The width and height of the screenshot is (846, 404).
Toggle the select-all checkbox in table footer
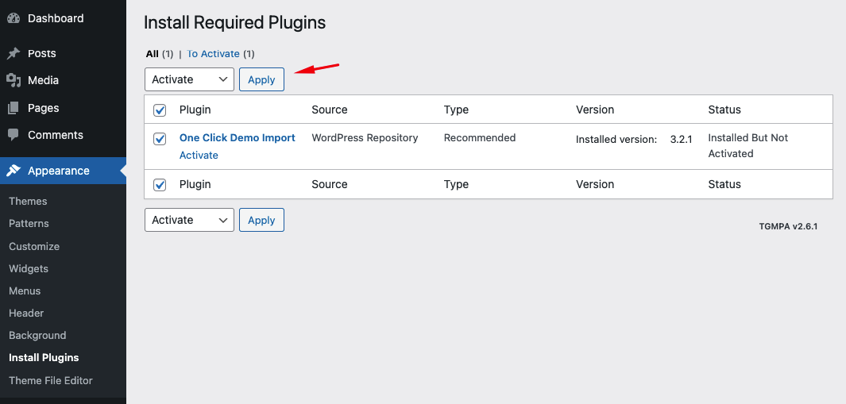[x=160, y=185]
